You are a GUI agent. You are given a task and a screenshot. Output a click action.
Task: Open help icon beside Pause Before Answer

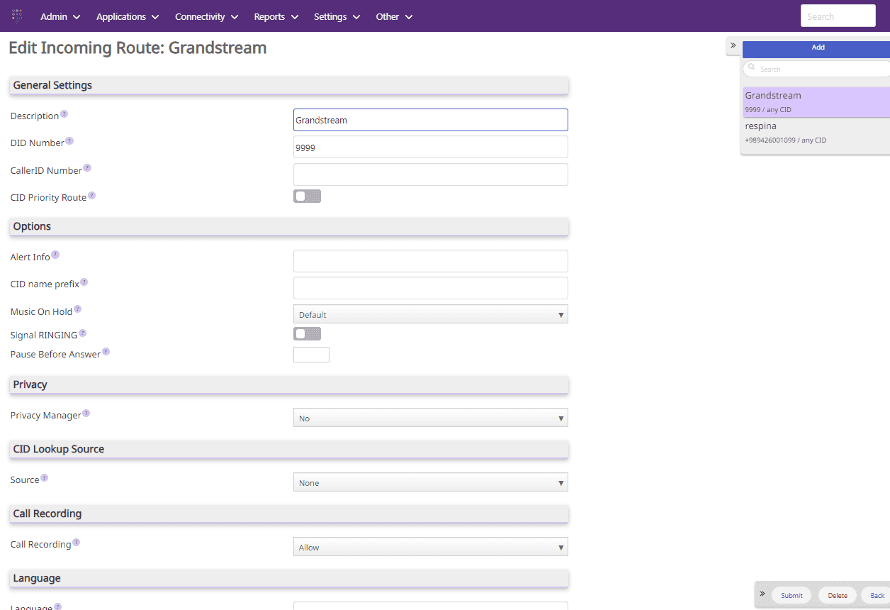tap(106, 351)
